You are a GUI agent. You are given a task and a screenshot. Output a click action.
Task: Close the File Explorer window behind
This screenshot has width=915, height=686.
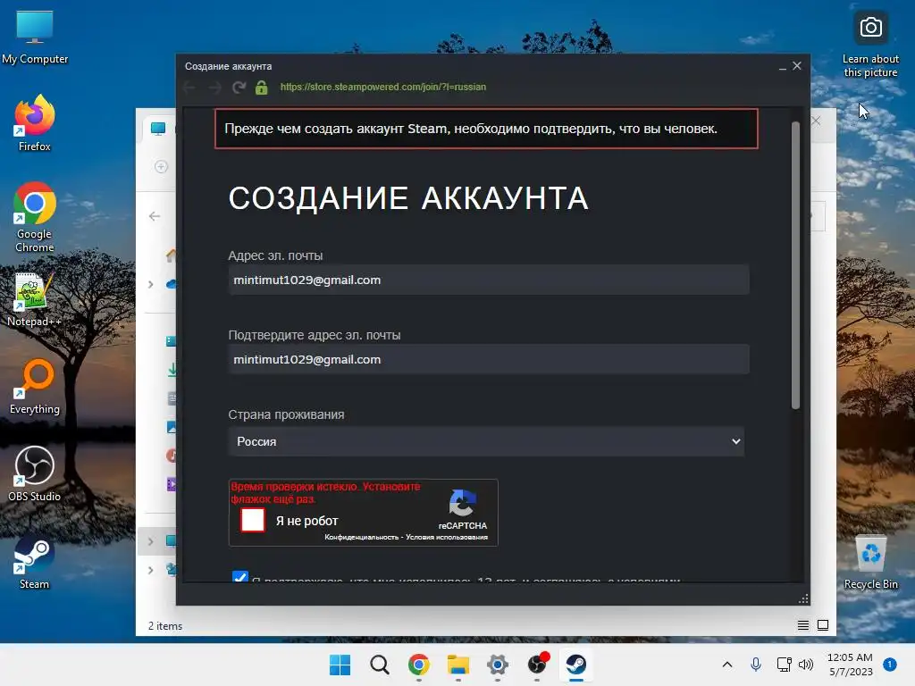click(816, 121)
